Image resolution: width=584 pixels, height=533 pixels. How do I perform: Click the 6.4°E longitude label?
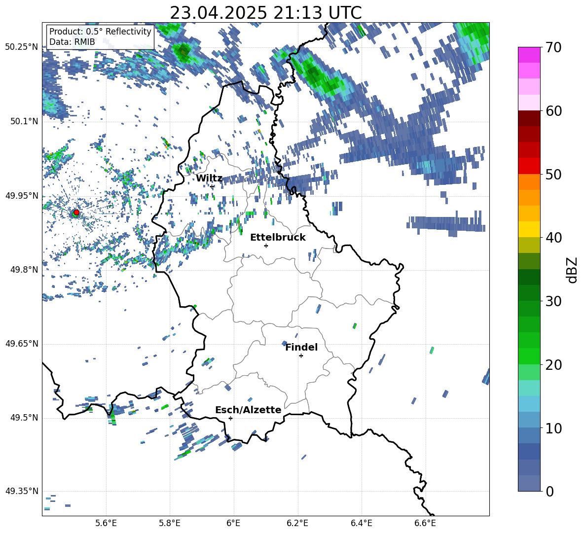(361, 523)
